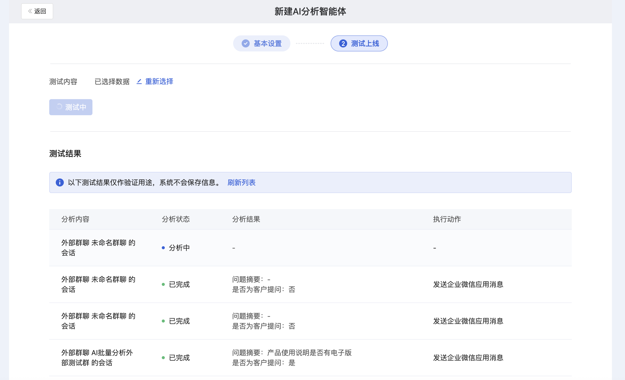This screenshot has height=380, width=625.
Task: Click the number 2 step icon
Action: tap(343, 44)
